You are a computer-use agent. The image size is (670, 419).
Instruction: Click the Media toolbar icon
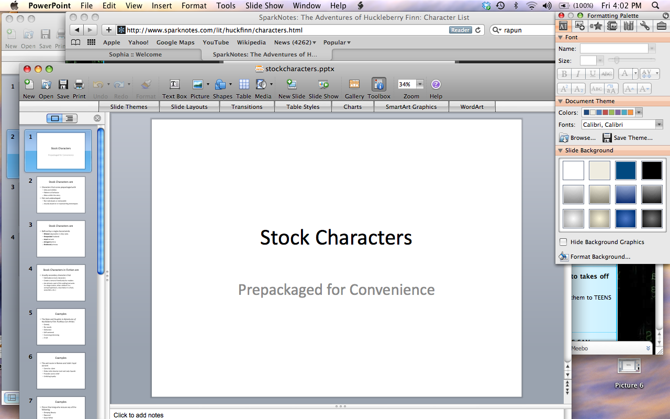click(x=261, y=84)
